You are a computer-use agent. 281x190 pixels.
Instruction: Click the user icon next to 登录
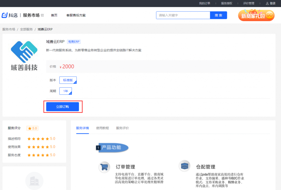tap(267, 3)
